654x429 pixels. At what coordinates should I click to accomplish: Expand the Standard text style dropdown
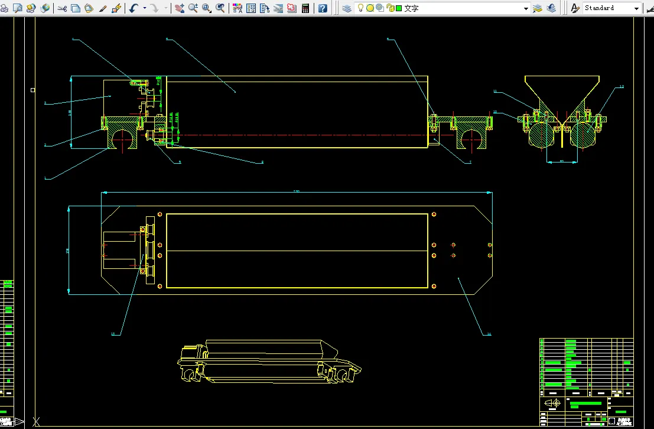click(636, 8)
